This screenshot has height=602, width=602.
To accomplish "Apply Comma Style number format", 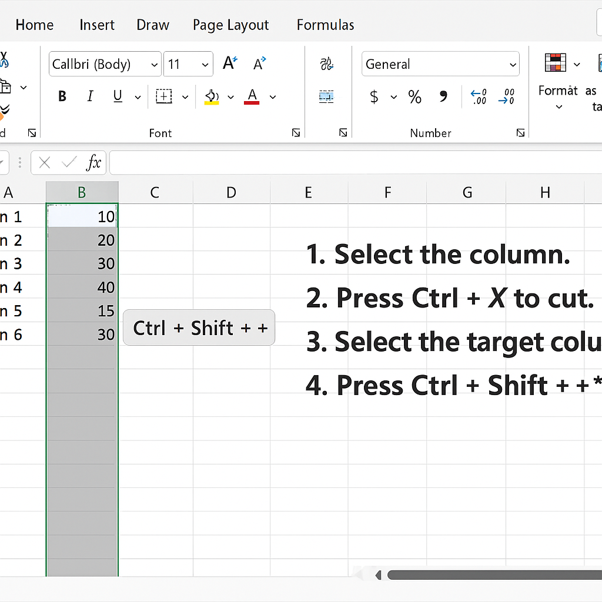I will pos(444,97).
